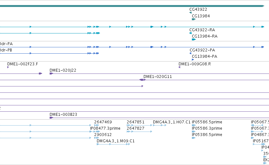Click the IP05586.5prime label

point(207,122)
